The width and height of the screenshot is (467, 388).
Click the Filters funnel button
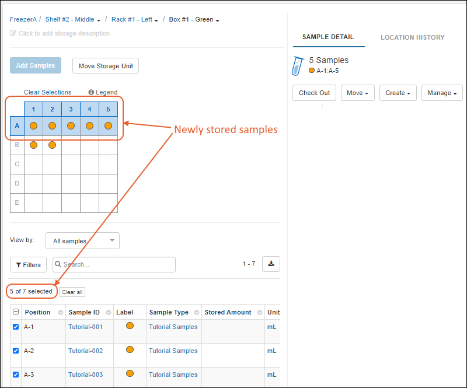coord(28,265)
